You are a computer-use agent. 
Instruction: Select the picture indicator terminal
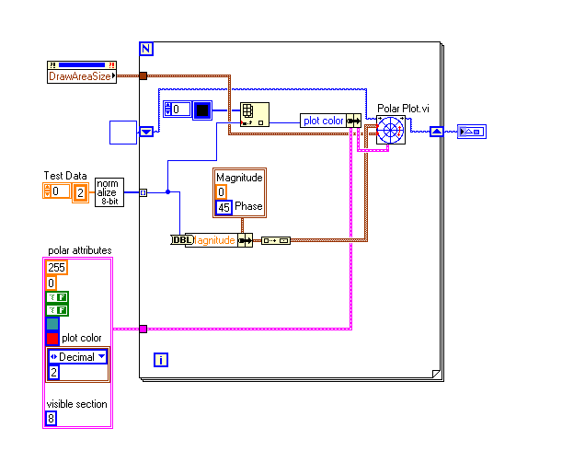[x=472, y=132]
